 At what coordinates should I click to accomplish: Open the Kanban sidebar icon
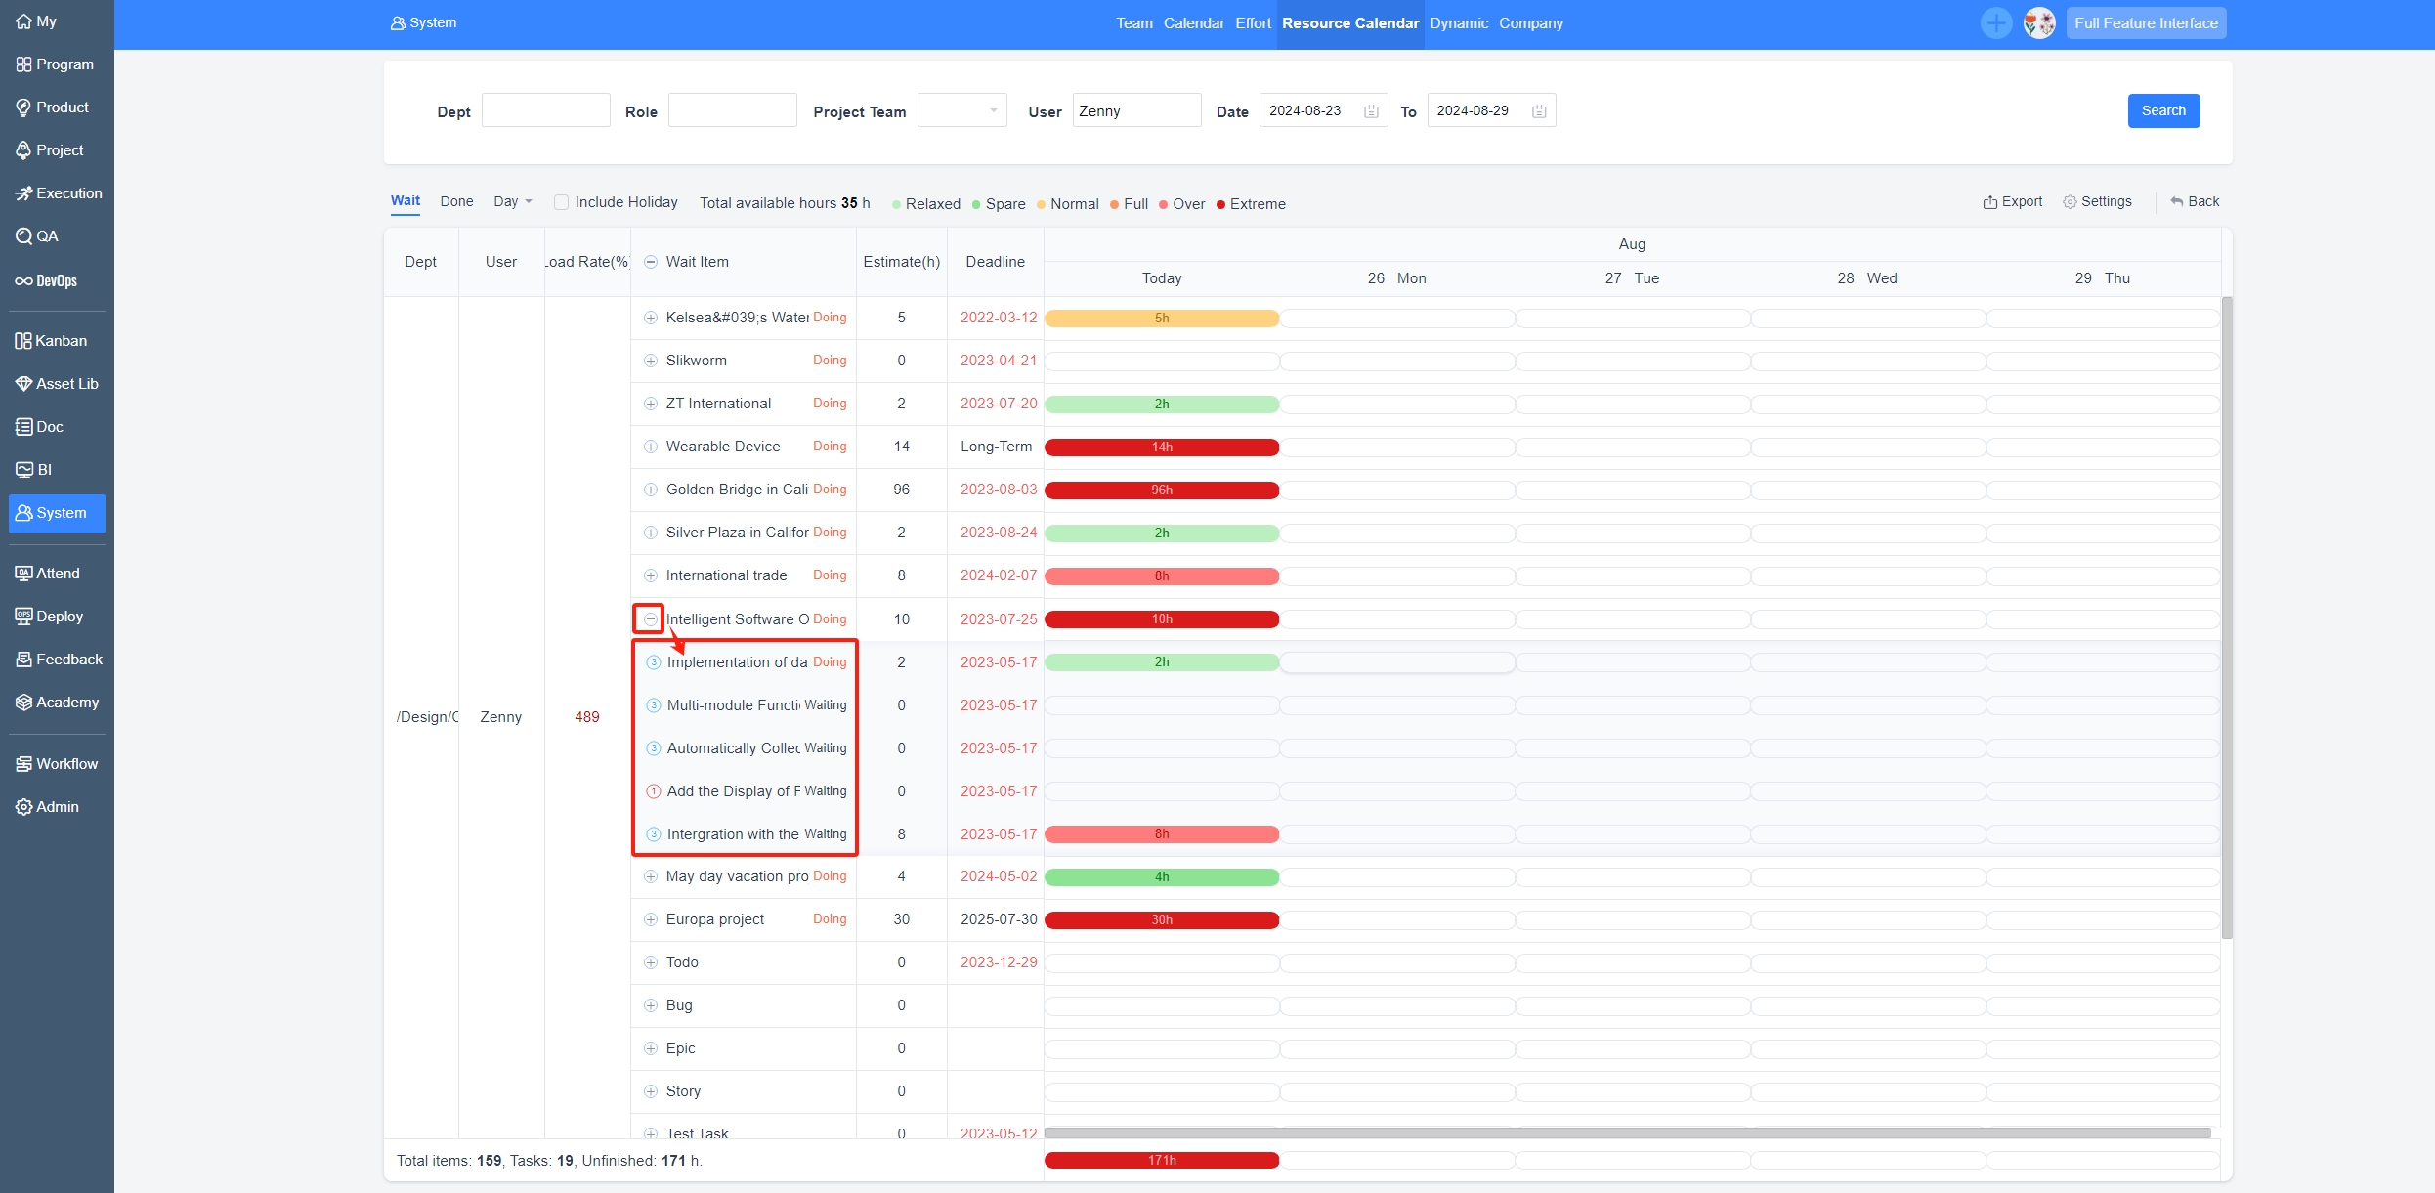coord(24,341)
